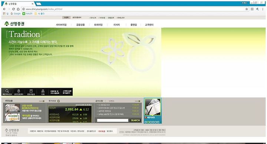Screen dimensions: 267x144
Task: Open the NAVER bookmark
Action: pyautogui.click(x=27, y=14)
